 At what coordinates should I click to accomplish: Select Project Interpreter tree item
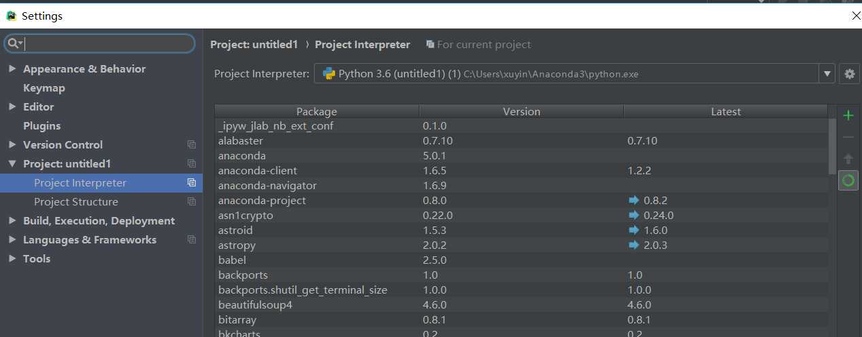pyautogui.click(x=101, y=182)
